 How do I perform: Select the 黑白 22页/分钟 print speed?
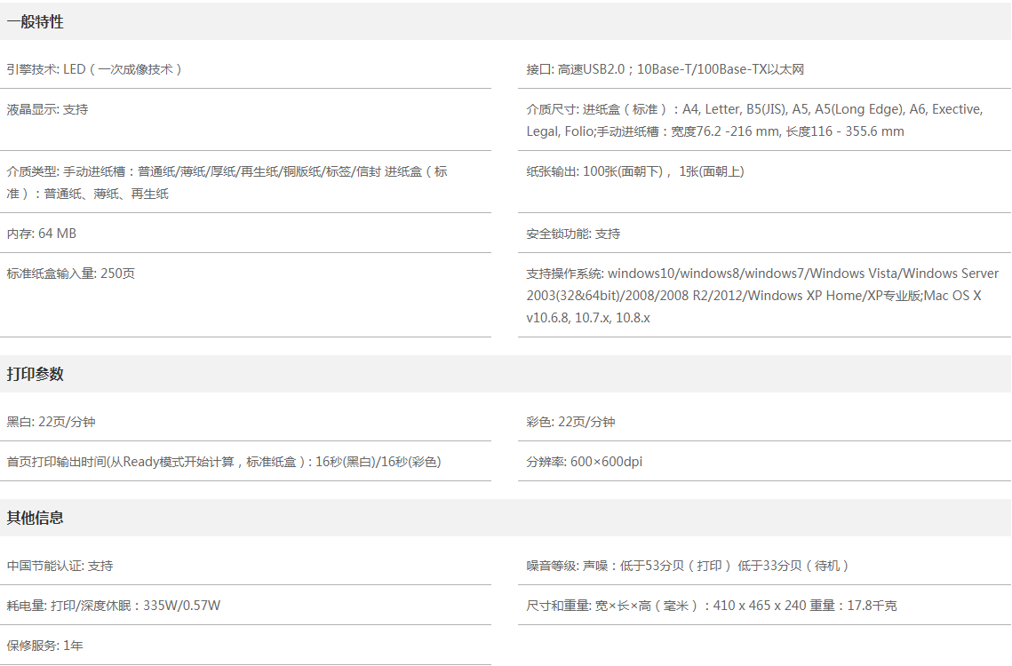point(51,422)
